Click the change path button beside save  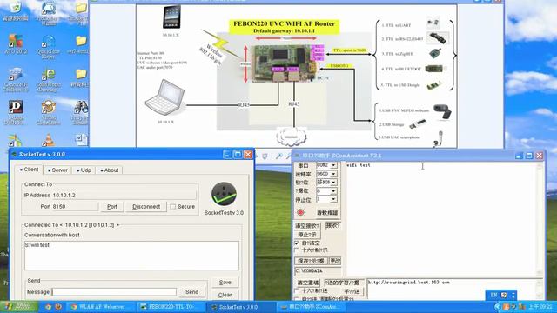[x=335, y=261]
